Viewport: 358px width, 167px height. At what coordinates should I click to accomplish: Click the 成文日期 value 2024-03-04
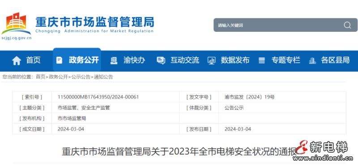pos(71,129)
